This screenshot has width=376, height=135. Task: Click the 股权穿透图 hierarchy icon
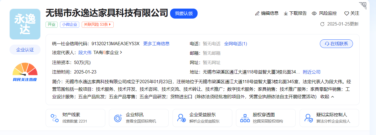pos(245,118)
